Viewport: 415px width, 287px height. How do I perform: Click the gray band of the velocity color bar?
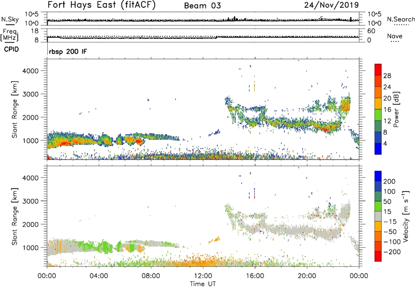coord(378,217)
